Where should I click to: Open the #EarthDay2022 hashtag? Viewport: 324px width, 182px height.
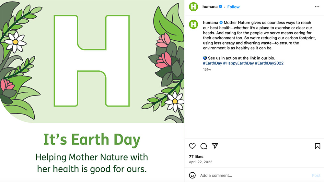(269, 63)
